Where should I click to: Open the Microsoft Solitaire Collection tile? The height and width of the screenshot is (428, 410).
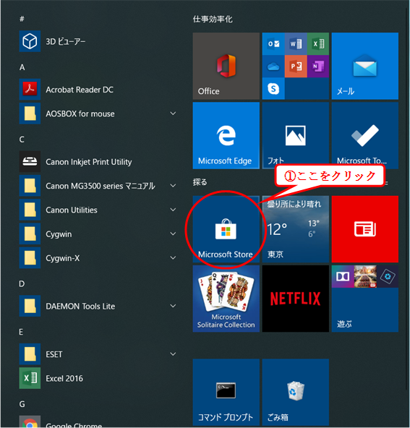(x=226, y=299)
